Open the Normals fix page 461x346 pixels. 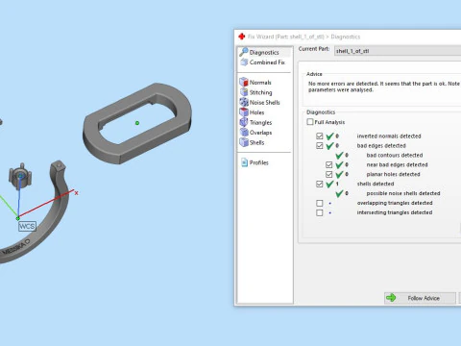tap(260, 83)
